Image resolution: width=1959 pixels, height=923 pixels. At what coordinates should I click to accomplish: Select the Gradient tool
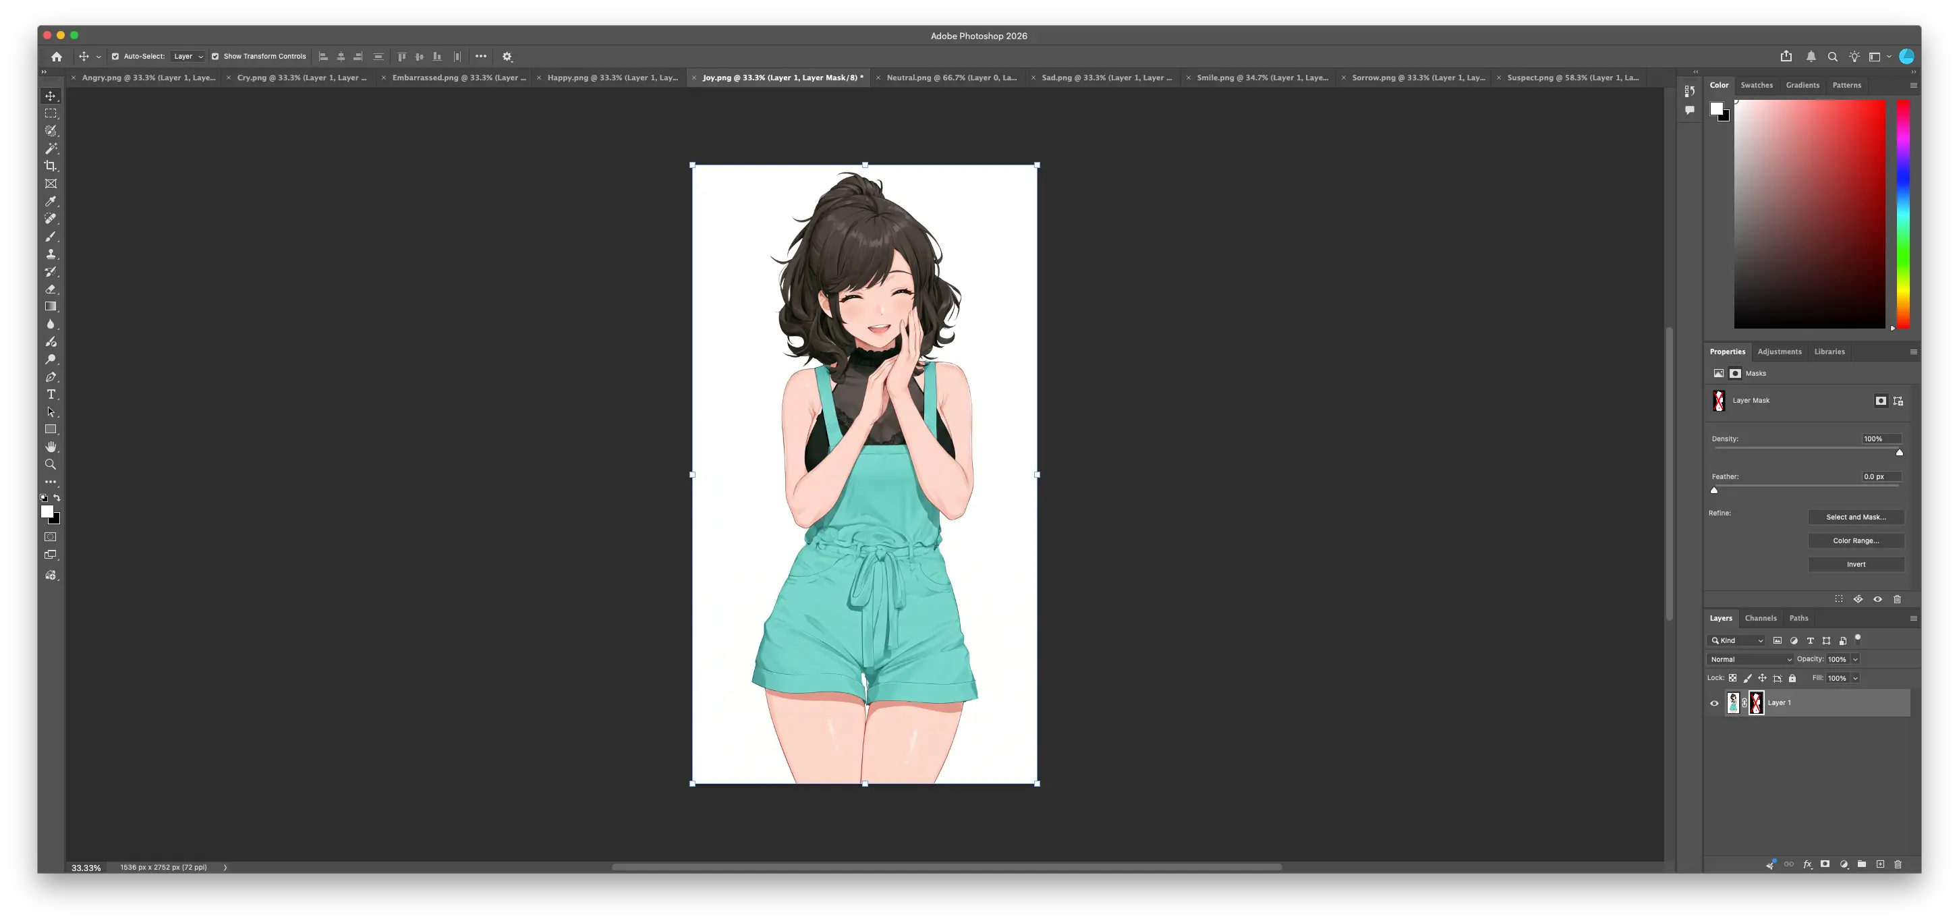click(x=50, y=306)
